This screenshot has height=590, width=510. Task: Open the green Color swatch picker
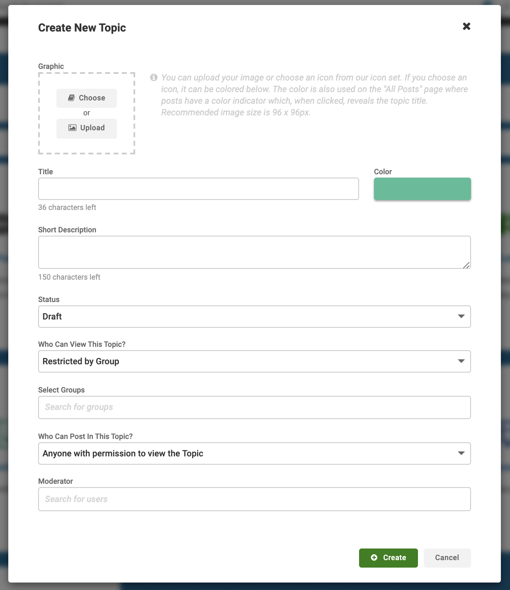pos(422,189)
